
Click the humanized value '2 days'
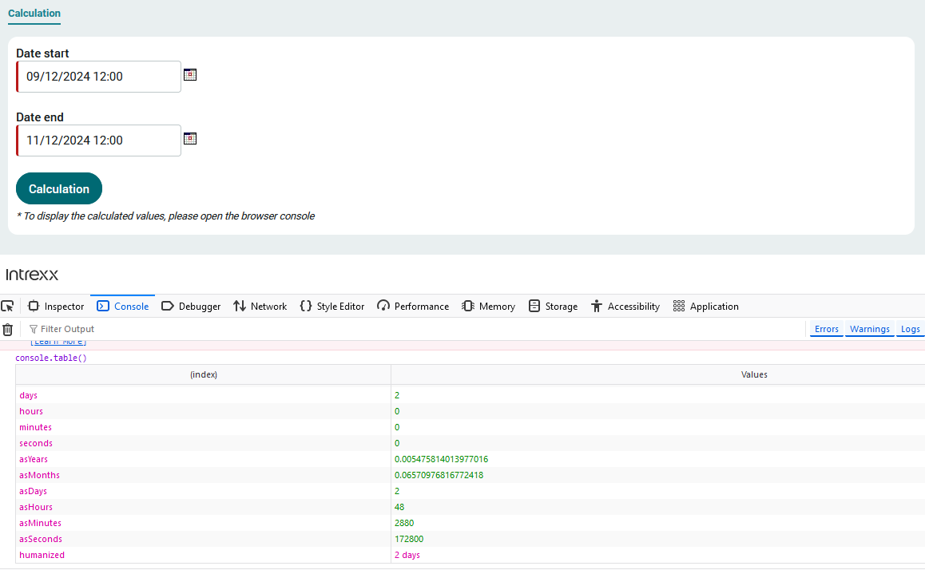pos(407,554)
